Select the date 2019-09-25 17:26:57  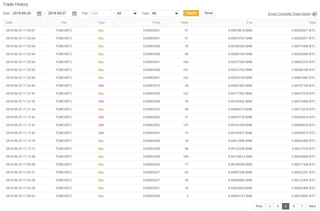click(20, 30)
